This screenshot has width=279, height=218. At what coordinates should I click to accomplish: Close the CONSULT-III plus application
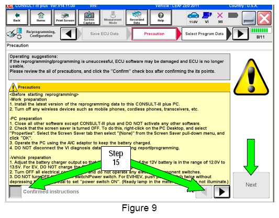(264, 18)
